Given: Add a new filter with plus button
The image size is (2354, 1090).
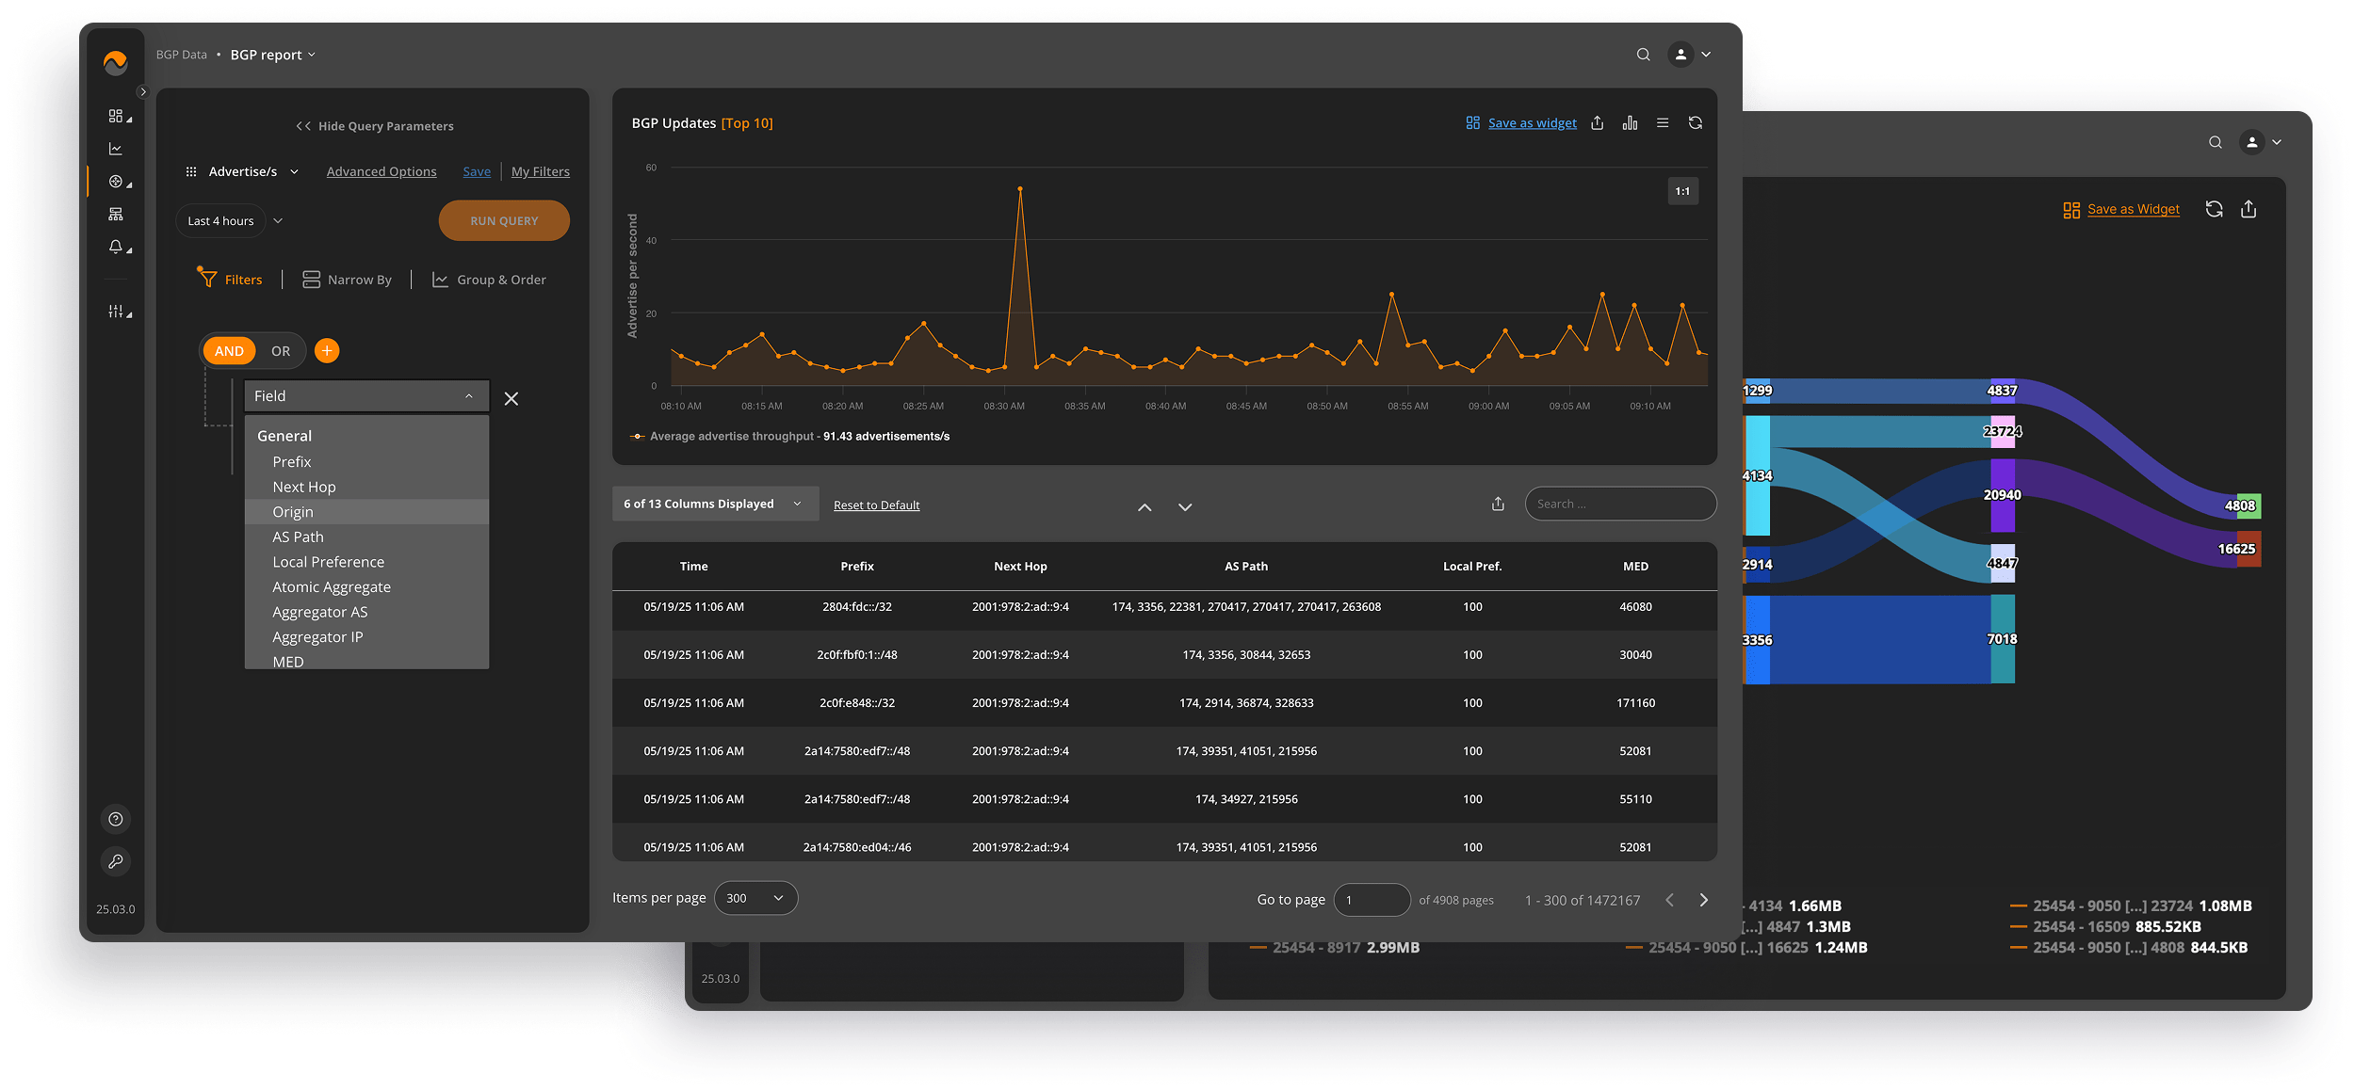Looking at the screenshot, I should (x=327, y=351).
